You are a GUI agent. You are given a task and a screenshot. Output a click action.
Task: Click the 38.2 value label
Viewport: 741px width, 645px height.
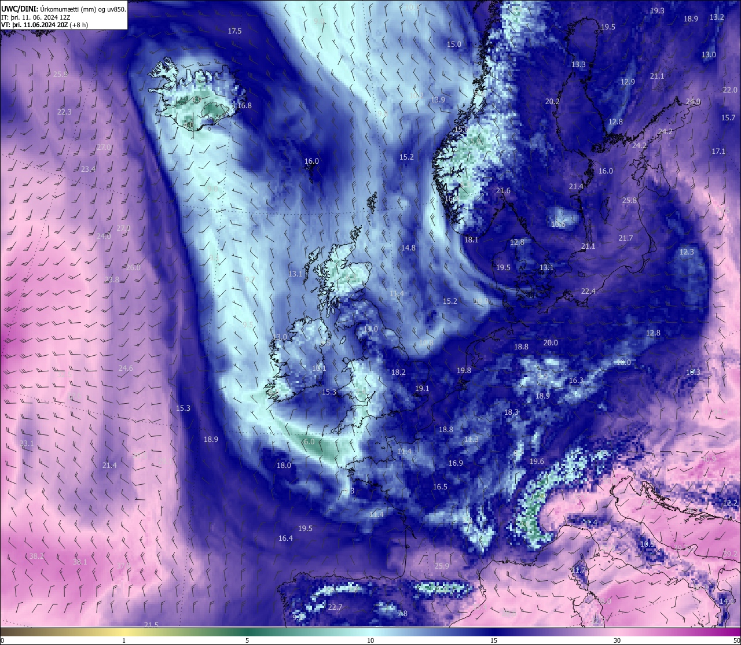point(36,556)
